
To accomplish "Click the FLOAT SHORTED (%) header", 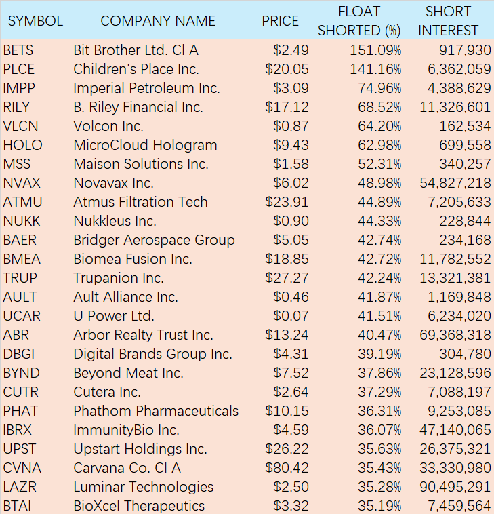I will tap(358, 21).
